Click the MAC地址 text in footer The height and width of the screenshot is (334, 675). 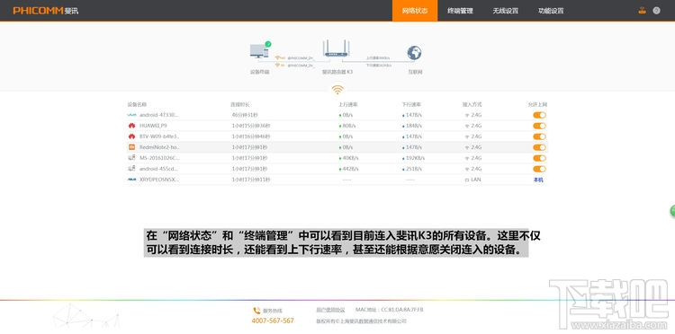[389, 310]
